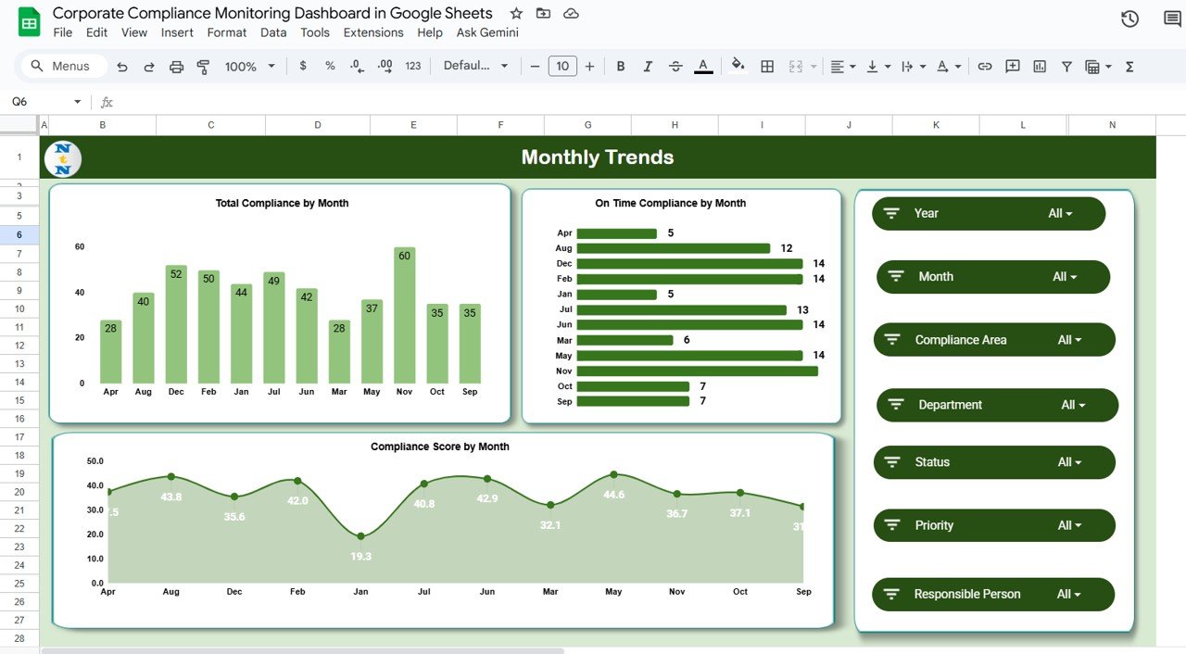Open the Extensions menu
Screen dimensions: 1186x654
(373, 32)
